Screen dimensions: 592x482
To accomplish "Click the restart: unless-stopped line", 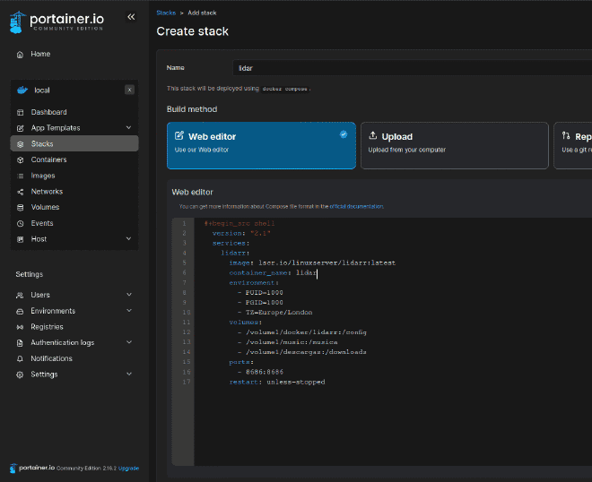I will [x=277, y=382].
